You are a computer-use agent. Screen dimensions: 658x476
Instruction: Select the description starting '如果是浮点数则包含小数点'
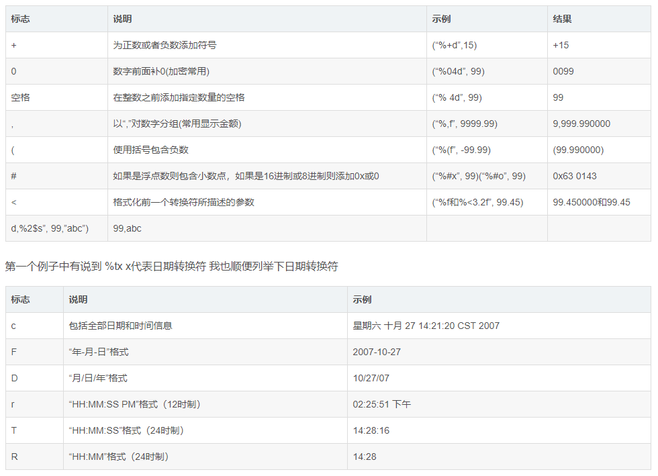click(x=246, y=176)
